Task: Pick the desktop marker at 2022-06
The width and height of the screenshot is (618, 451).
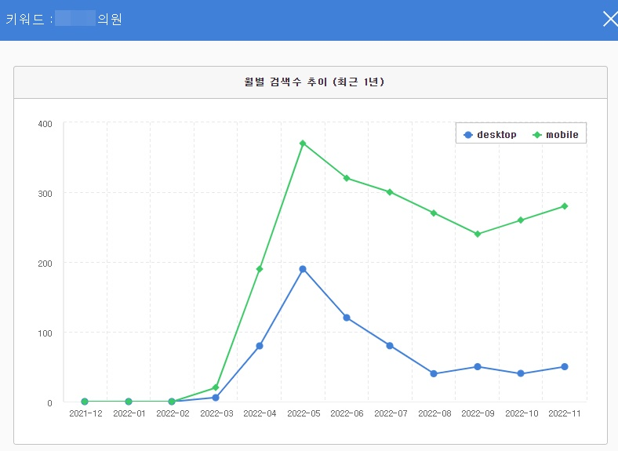Action: 346,318
